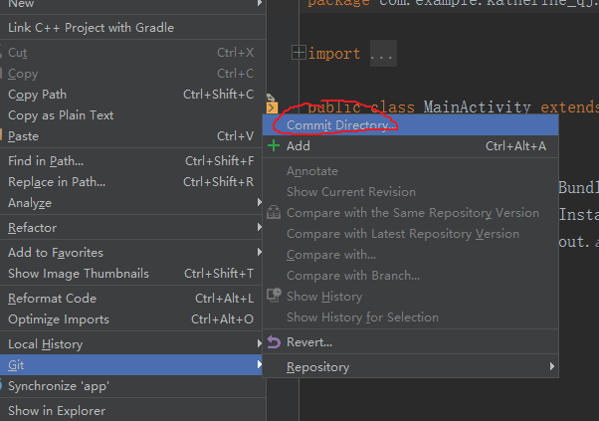
Task: Expand the Analyze submenu arrow
Action: tap(259, 203)
